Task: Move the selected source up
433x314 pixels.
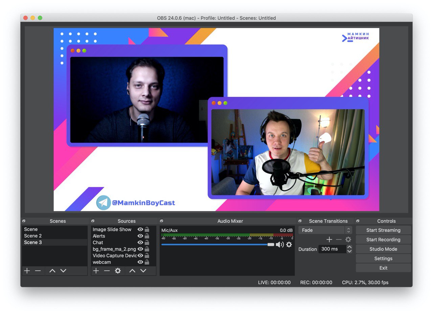Action: tap(132, 271)
